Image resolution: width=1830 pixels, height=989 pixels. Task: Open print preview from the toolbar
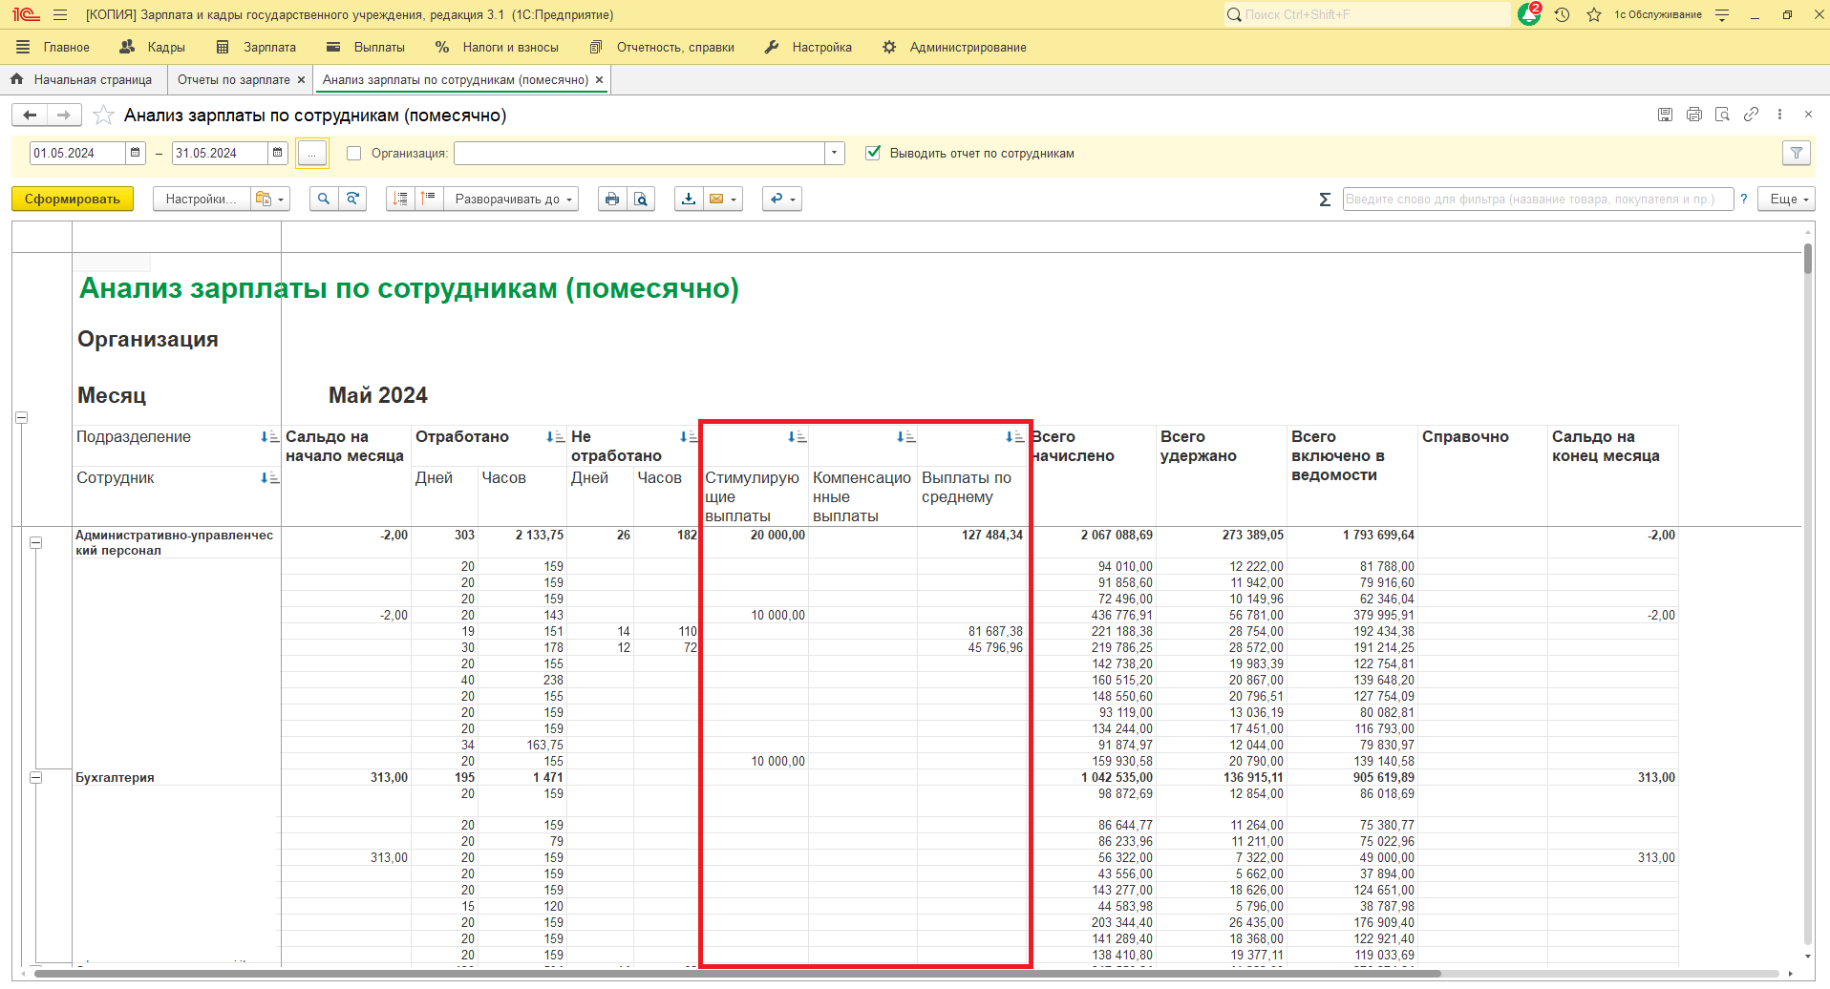(641, 199)
